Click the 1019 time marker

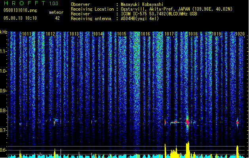tap(217, 34)
